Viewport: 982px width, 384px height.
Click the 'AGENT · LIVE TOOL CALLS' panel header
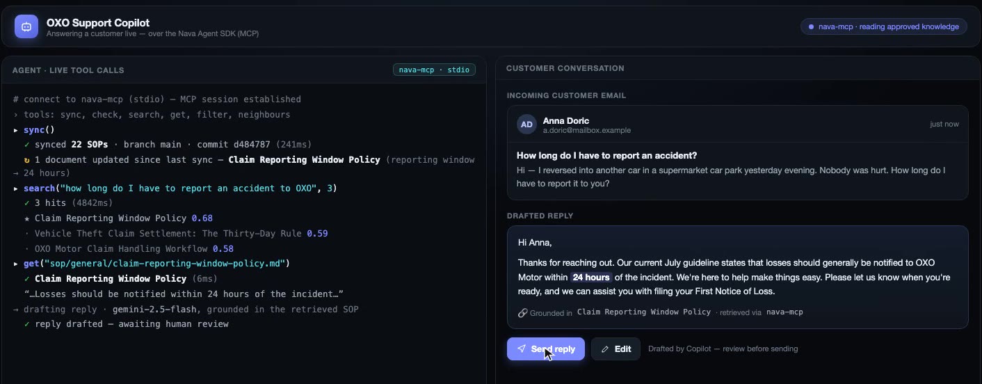click(68, 70)
